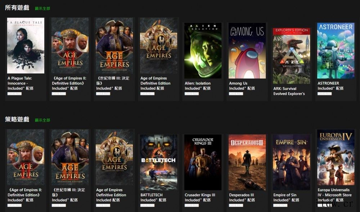
Task: Click the 'Desperados III' title text
Action: [242, 195]
